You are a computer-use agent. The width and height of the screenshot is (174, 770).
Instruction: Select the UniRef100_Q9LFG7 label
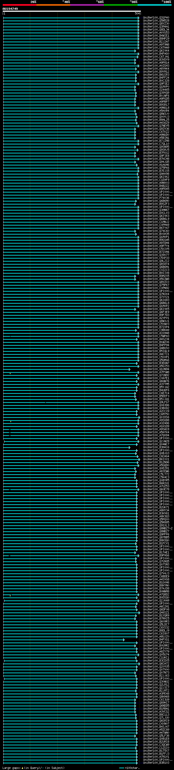click(156, 402)
